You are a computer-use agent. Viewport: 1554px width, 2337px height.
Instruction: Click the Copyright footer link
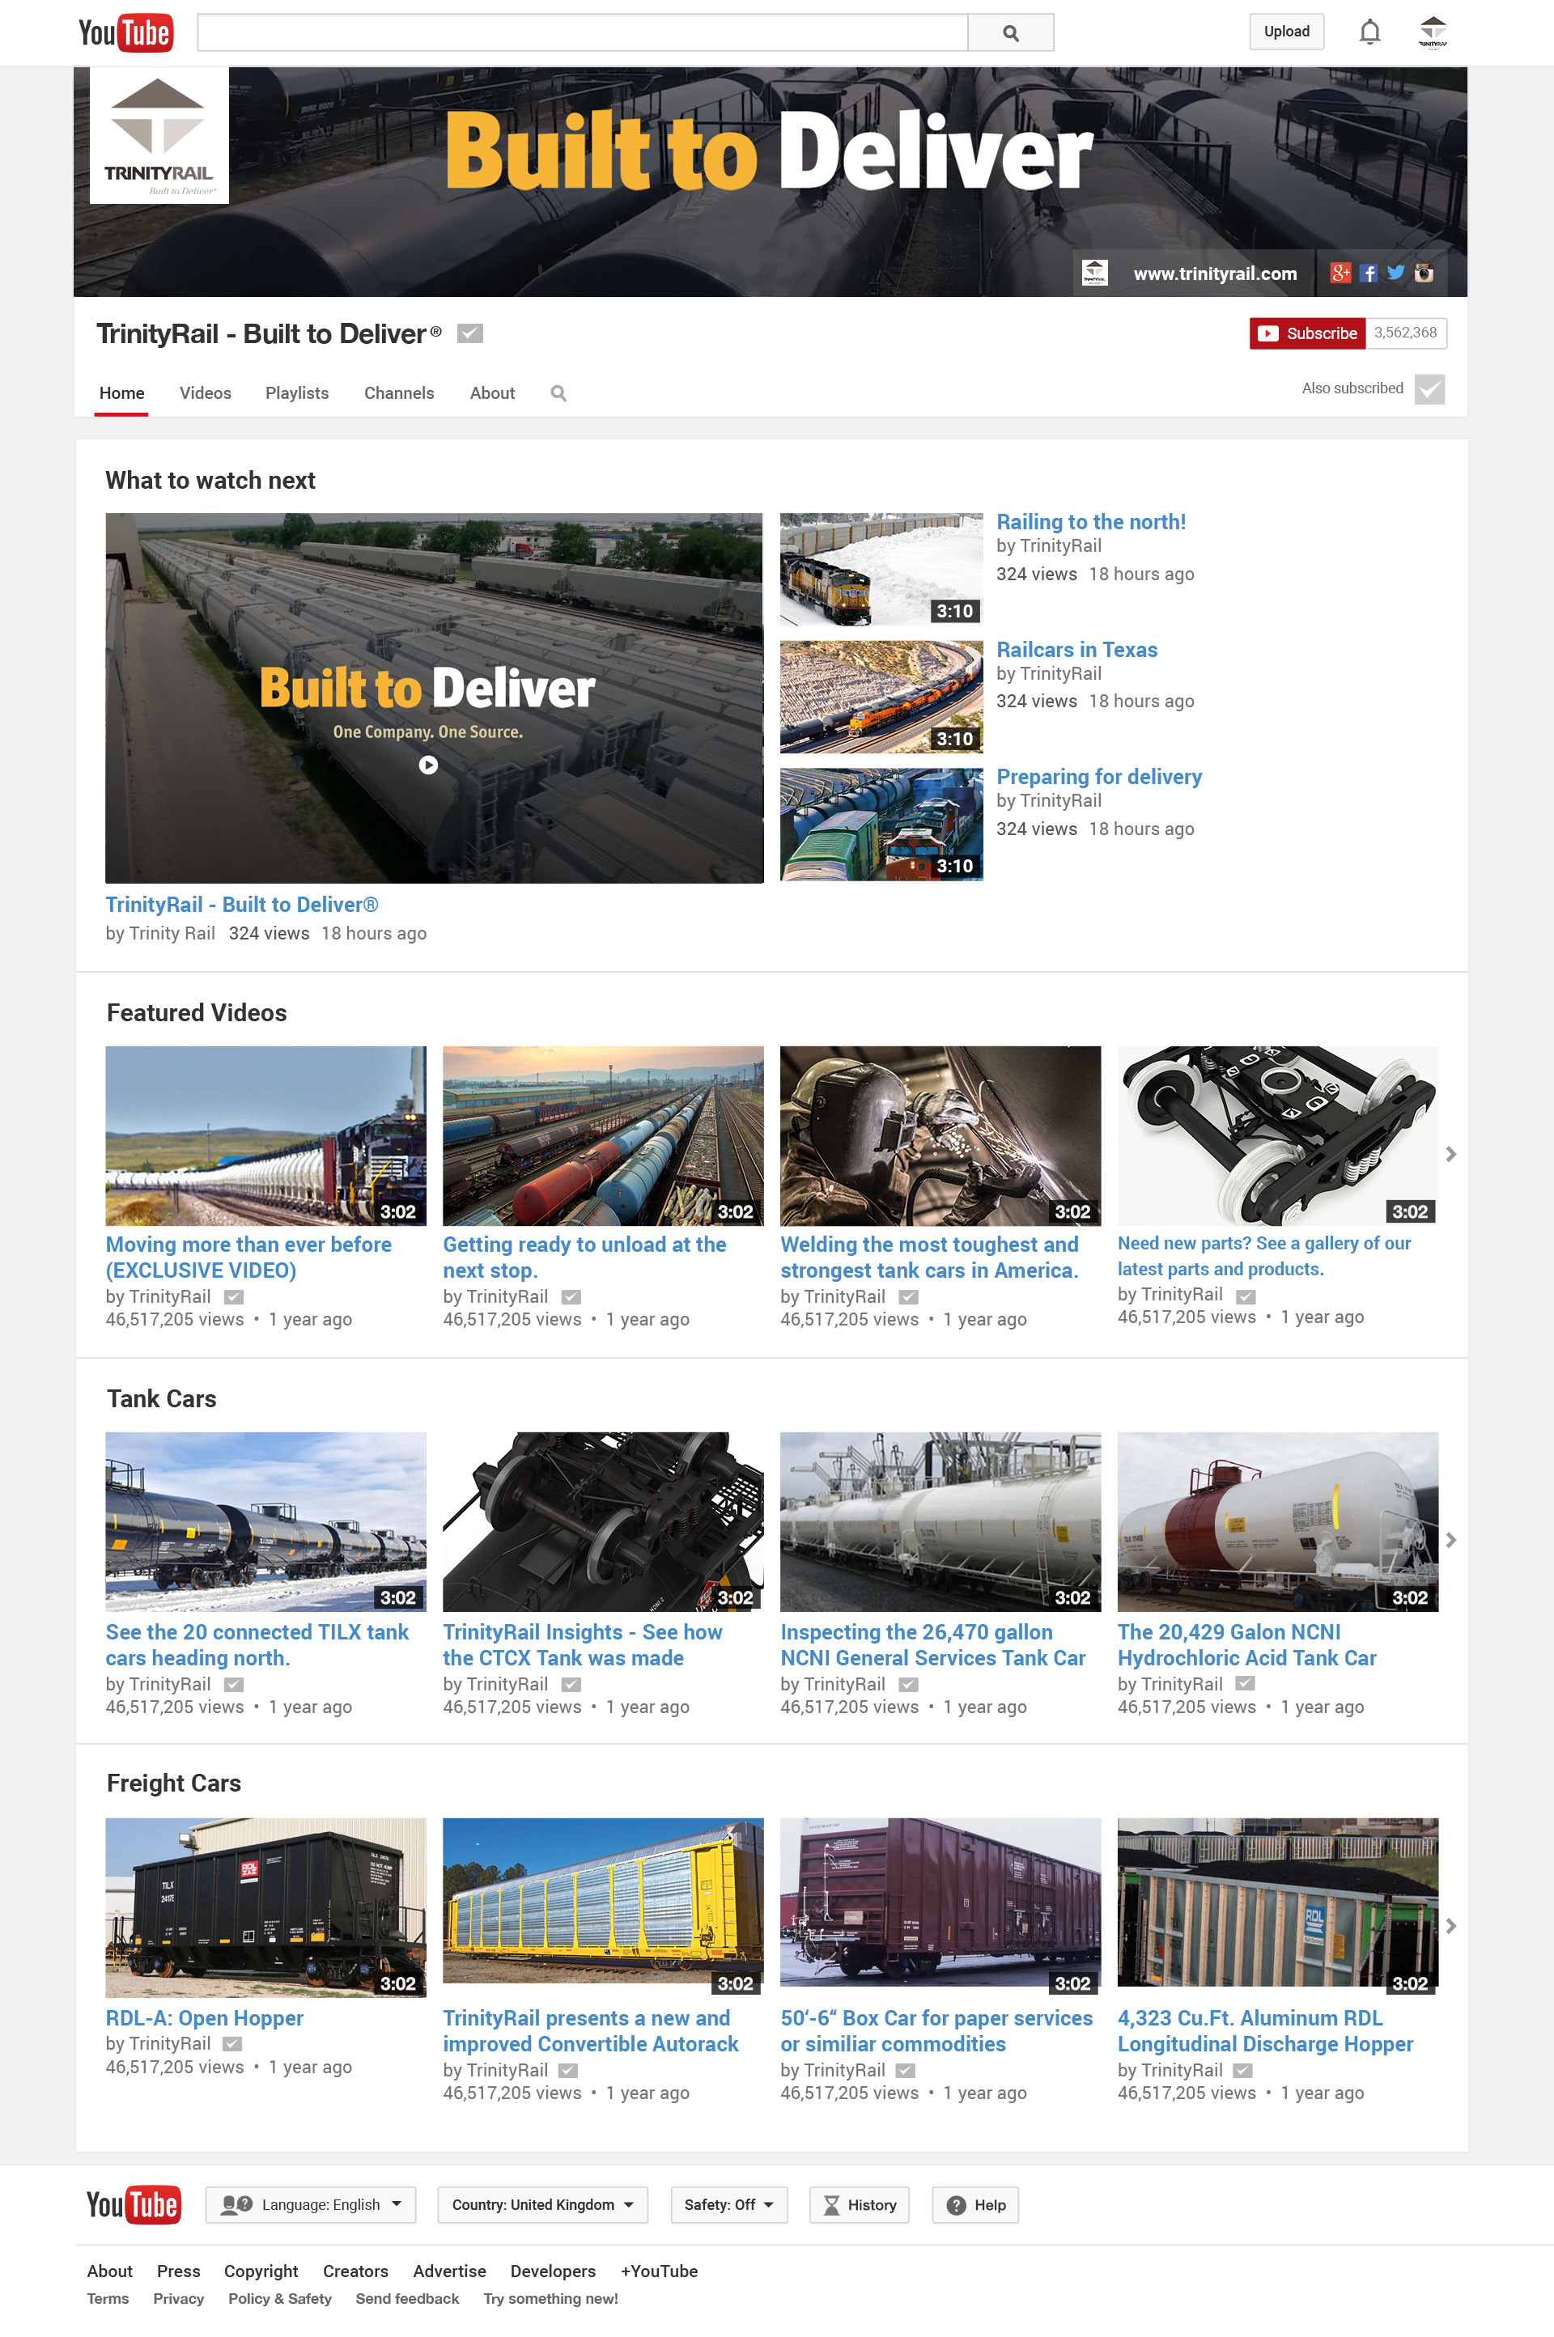[261, 2271]
